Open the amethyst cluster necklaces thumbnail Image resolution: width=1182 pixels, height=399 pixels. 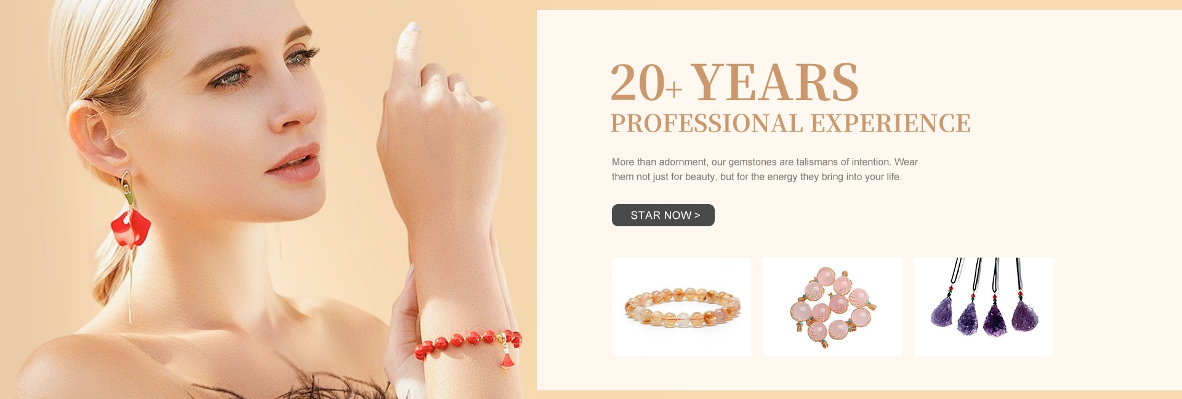click(x=983, y=306)
